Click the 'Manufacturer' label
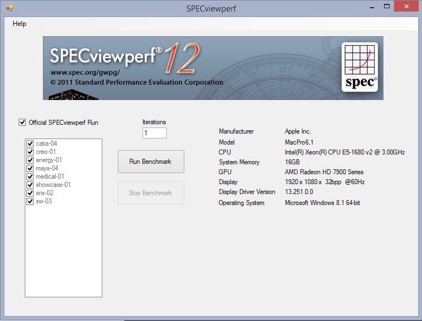The width and height of the screenshot is (422, 321). (236, 131)
